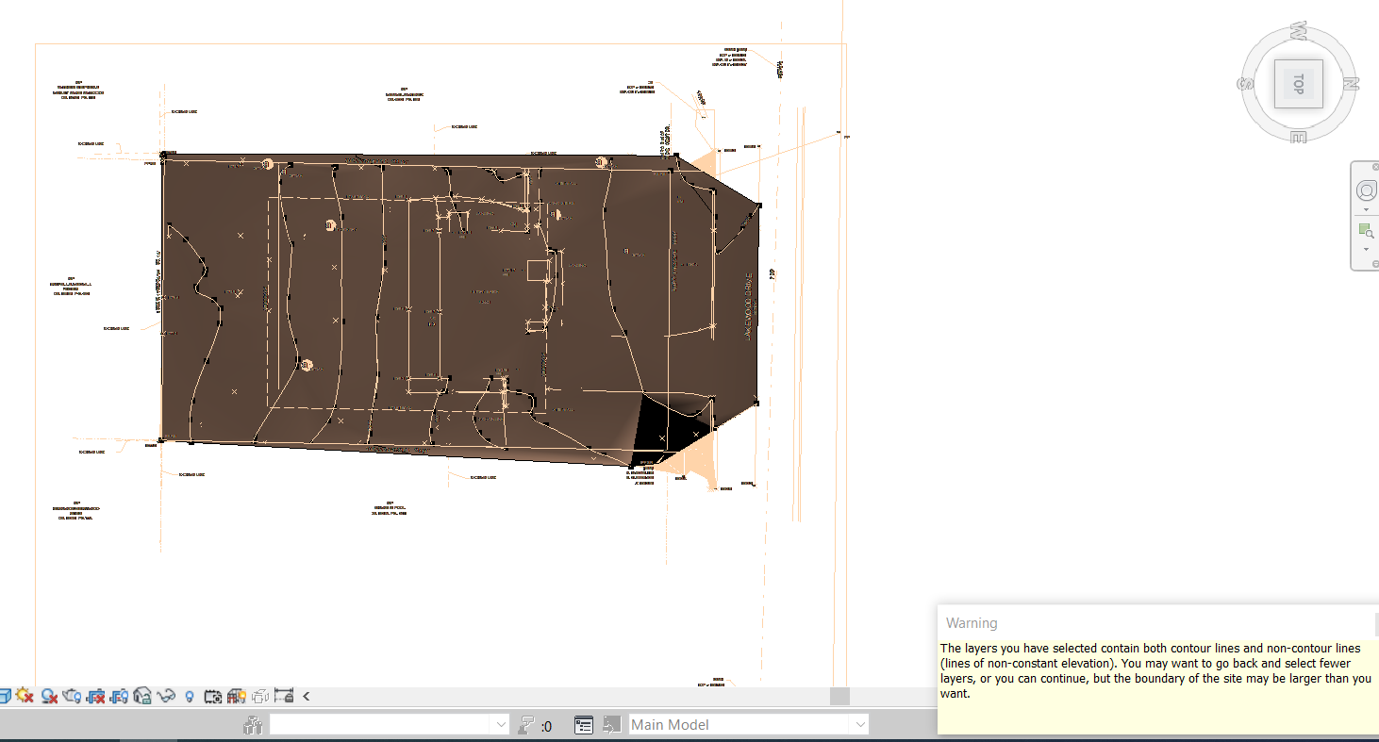
Task: Click the E compass letter on ViewCube
Action: (1299, 137)
